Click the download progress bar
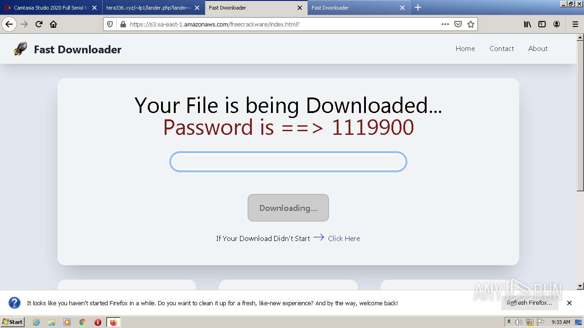The image size is (584, 328). point(288,162)
